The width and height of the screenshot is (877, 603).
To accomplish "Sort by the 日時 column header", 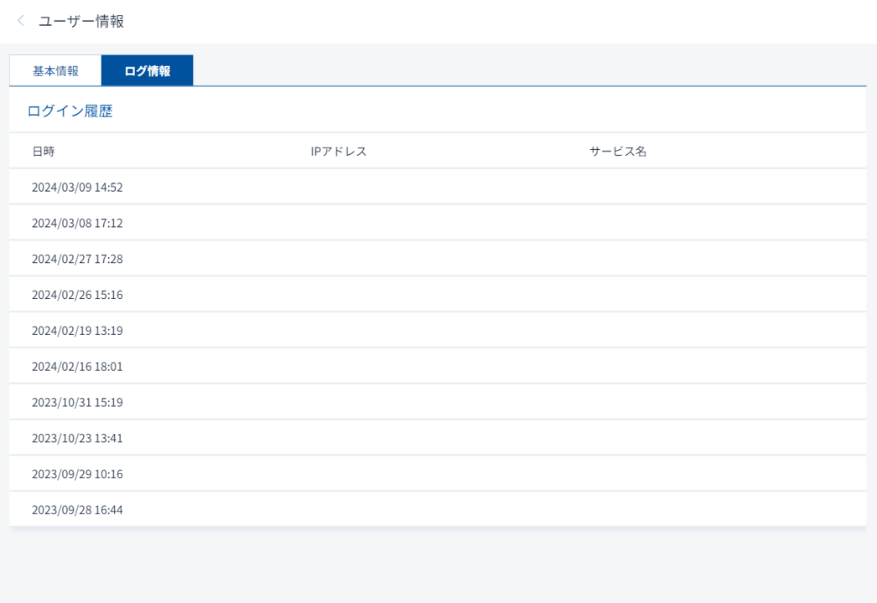I will coord(44,152).
